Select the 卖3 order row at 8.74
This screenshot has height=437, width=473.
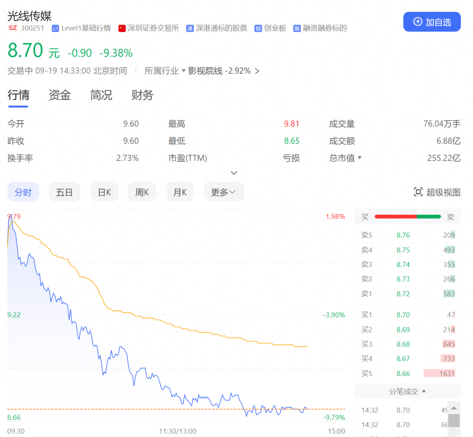[x=408, y=264]
